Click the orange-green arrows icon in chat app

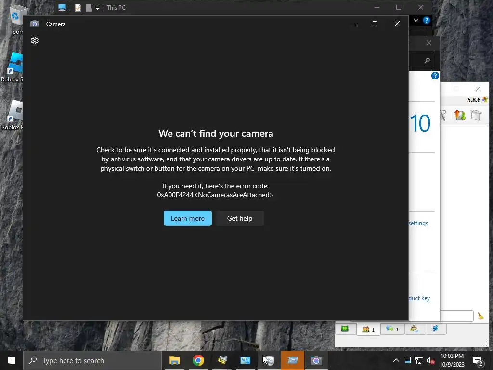[460, 115]
